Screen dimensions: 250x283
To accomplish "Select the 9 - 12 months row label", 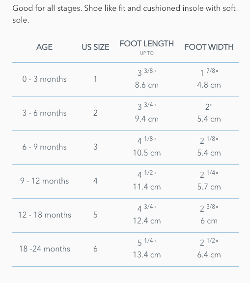I will click(x=44, y=181).
